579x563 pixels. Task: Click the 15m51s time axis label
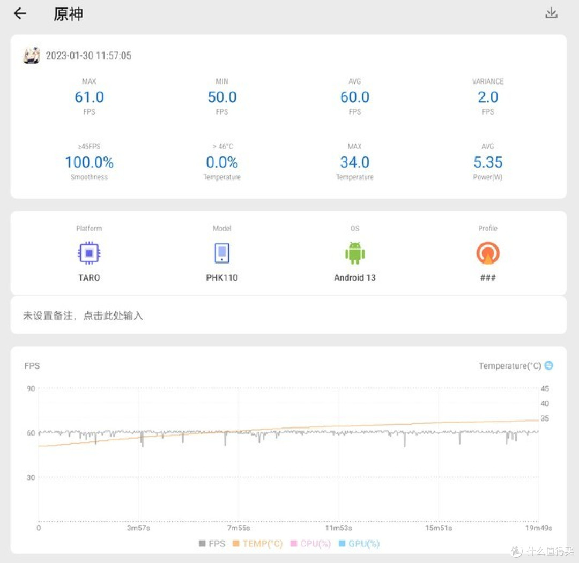(439, 528)
